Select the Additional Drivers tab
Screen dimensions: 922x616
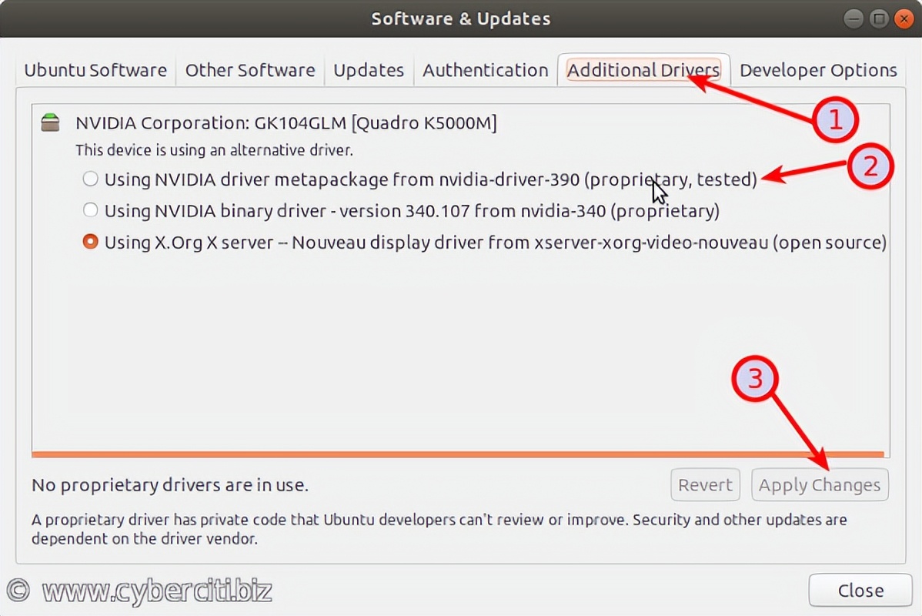[x=643, y=70]
